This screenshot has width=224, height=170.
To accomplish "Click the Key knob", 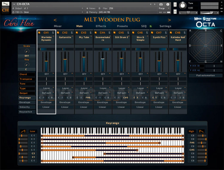I will [x=27, y=65].
